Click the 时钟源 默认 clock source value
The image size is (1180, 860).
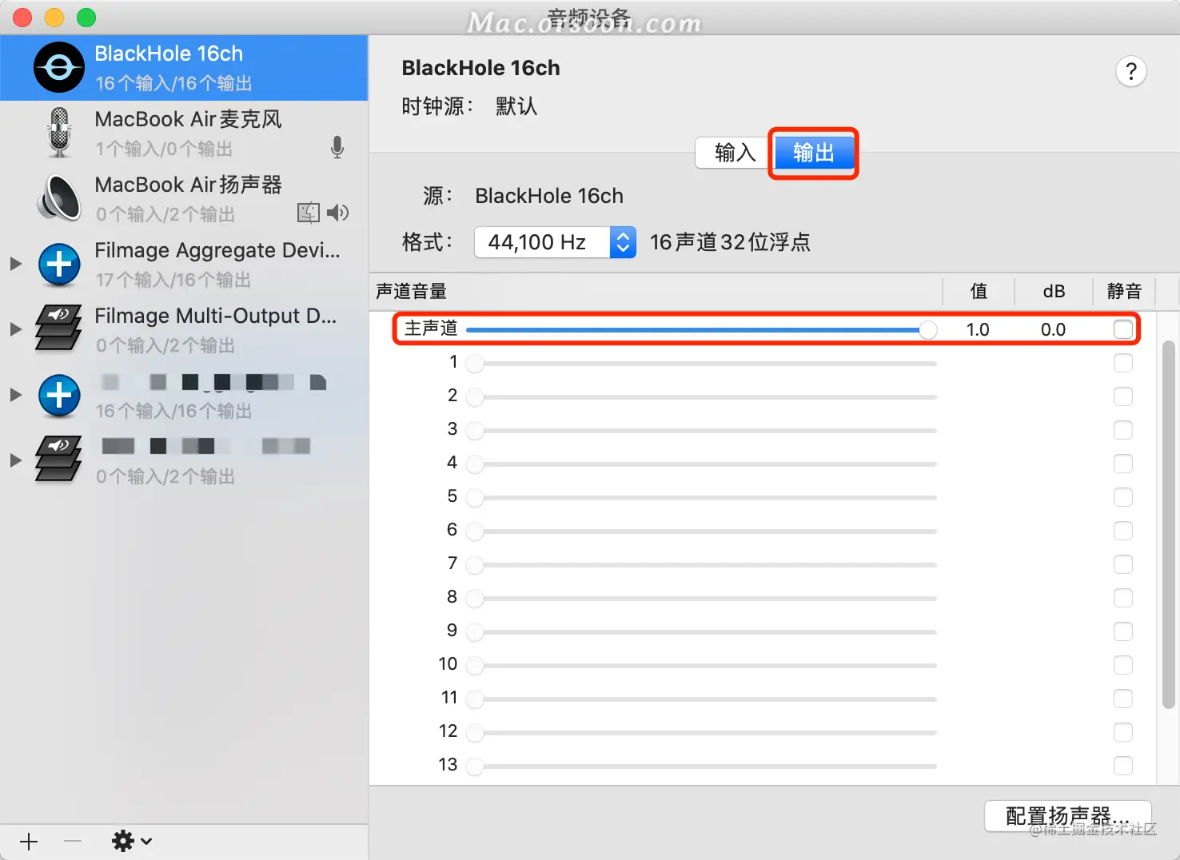(516, 106)
